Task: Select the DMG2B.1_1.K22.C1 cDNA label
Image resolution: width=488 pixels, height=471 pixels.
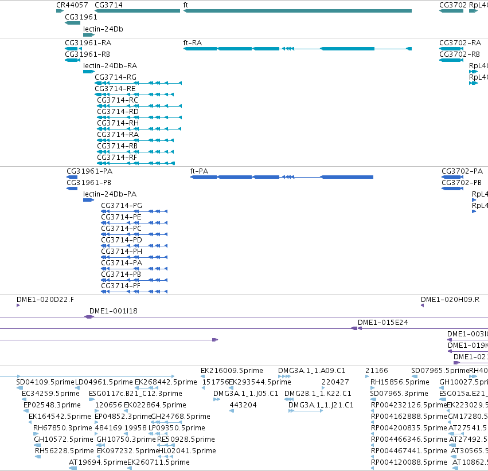Action: point(318,394)
